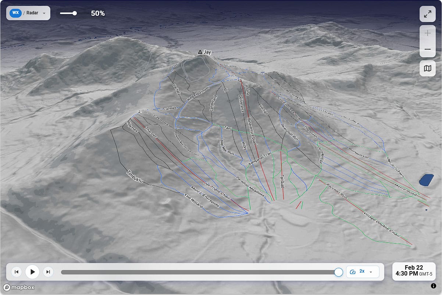Enter fullscreen with the expand arrows button

pos(427,14)
